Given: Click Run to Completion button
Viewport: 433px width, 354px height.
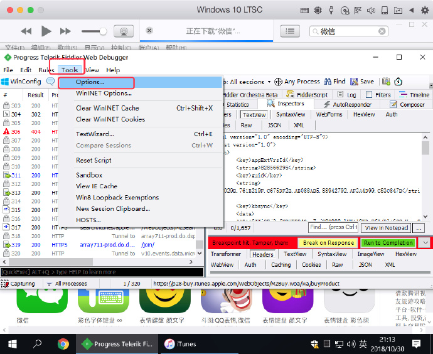Looking at the screenshot, I should 388,243.
